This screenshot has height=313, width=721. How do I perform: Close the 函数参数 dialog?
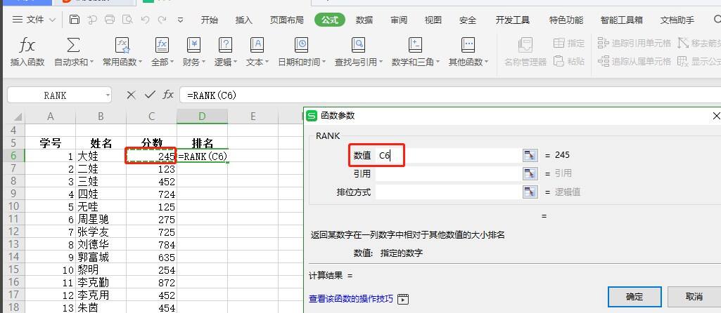715,116
